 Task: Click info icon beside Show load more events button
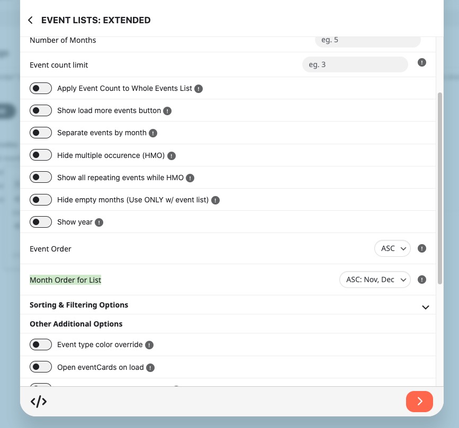(167, 111)
